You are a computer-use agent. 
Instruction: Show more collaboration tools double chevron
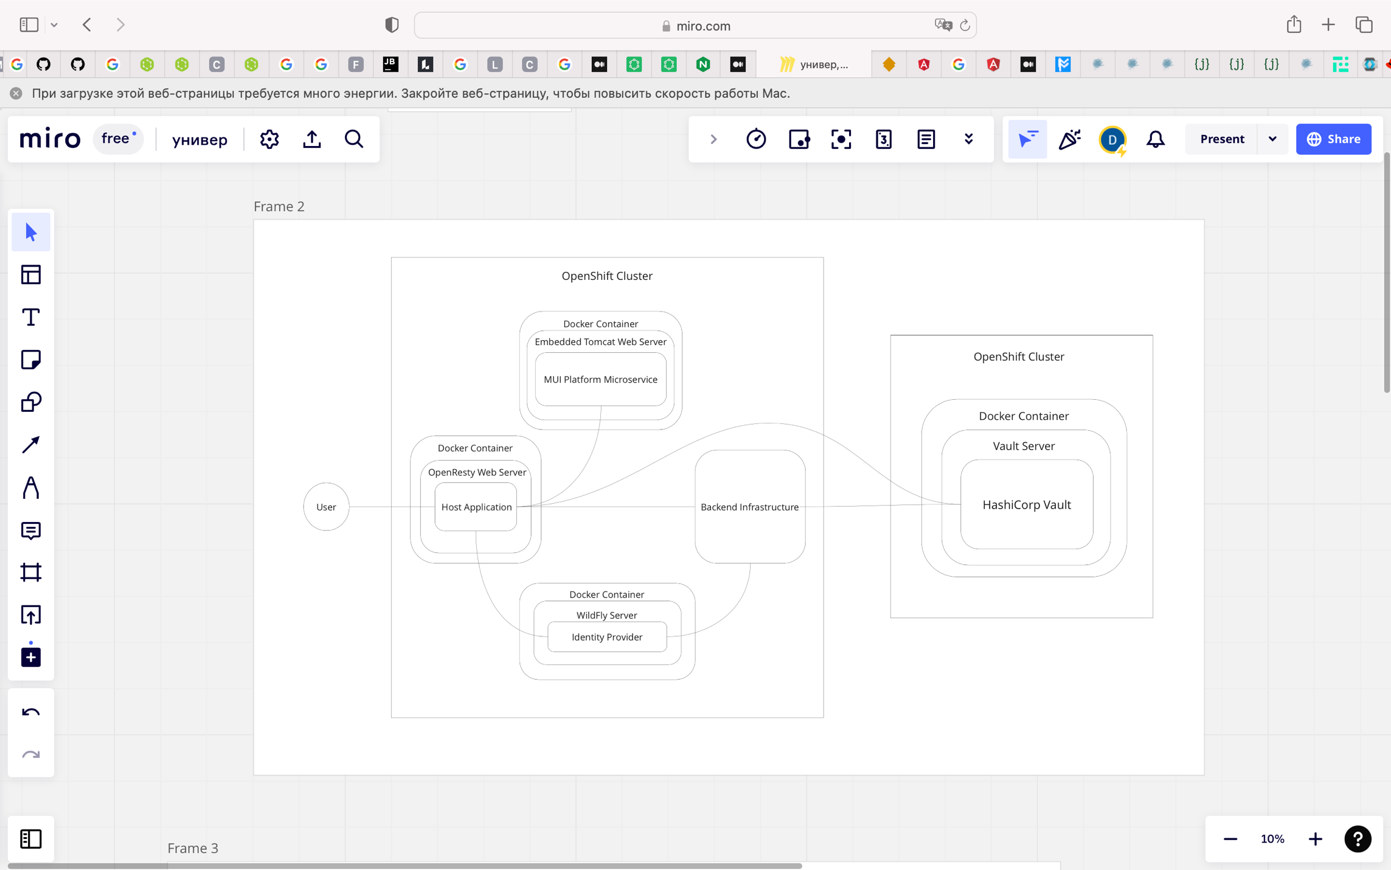coord(969,139)
